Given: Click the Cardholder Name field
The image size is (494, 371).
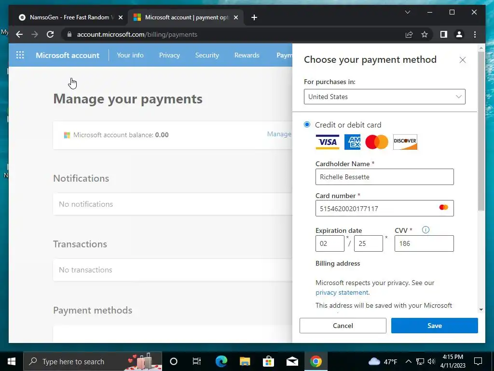Looking at the screenshot, I should click(384, 177).
